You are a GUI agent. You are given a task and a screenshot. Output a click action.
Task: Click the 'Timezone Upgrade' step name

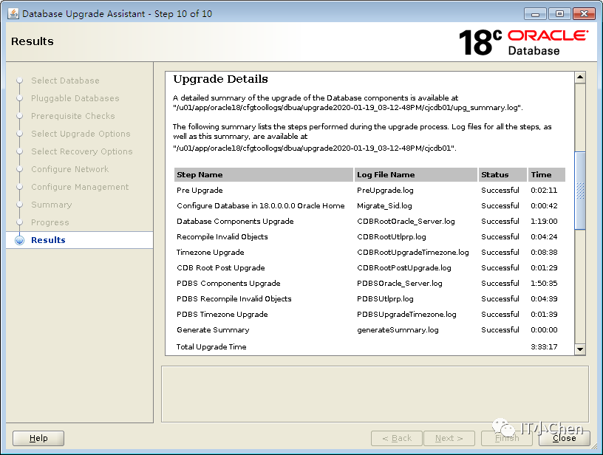click(x=211, y=252)
